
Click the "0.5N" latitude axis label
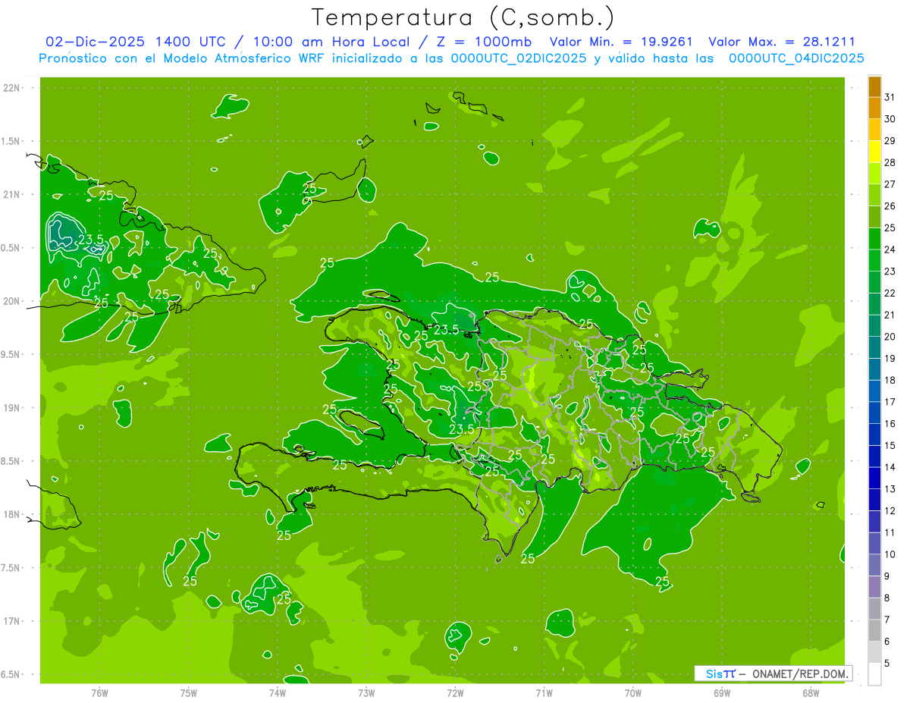pyautogui.click(x=11, y=248)
